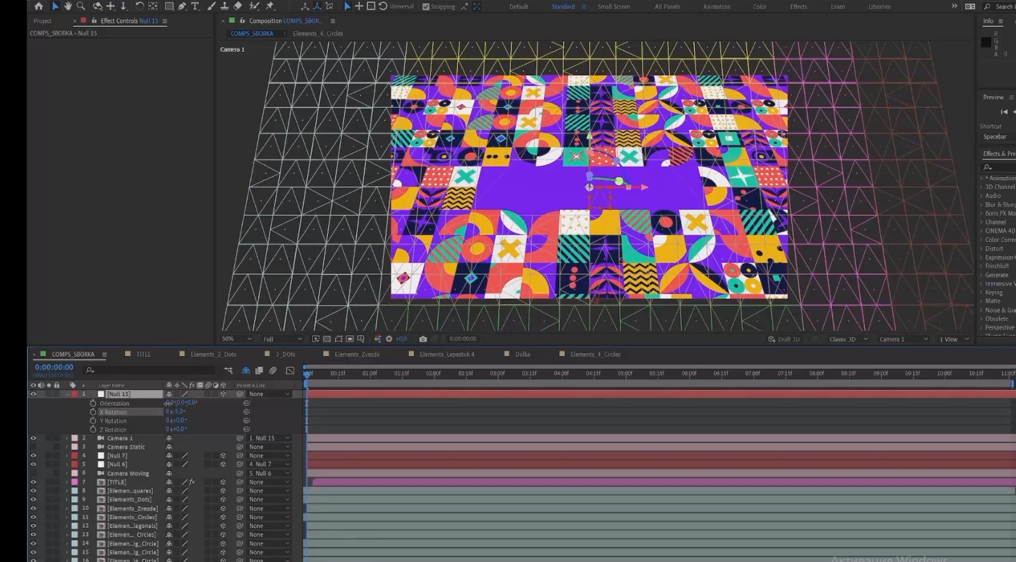1016x562 pixels.
Task: Select the Eraser tool
Action: click(238, 6)
